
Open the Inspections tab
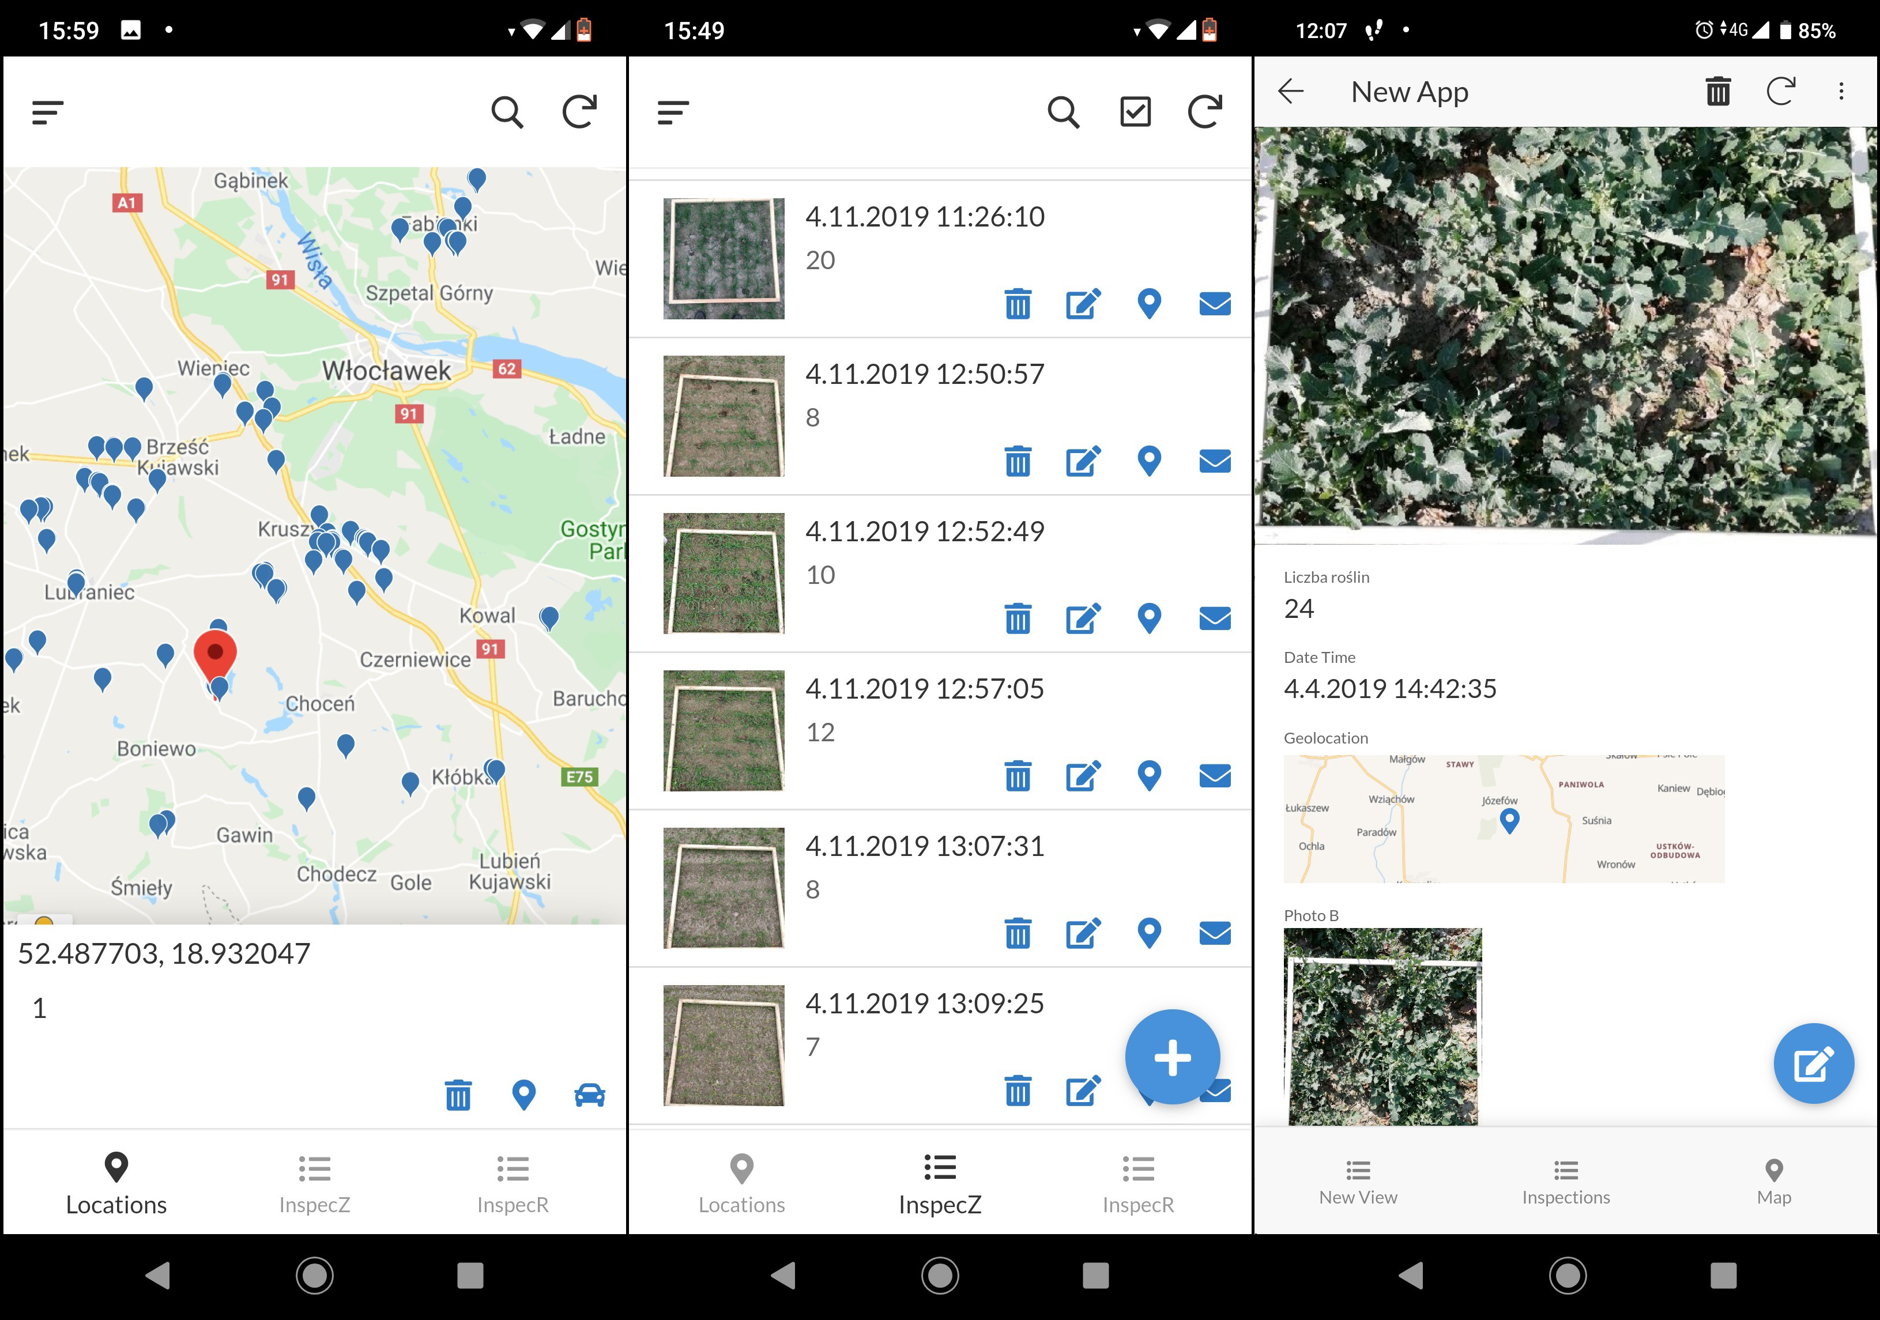coord(1566,1182)
